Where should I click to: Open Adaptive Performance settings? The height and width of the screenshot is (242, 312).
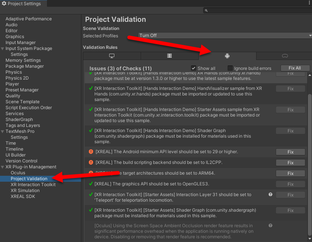click(28, 19)
